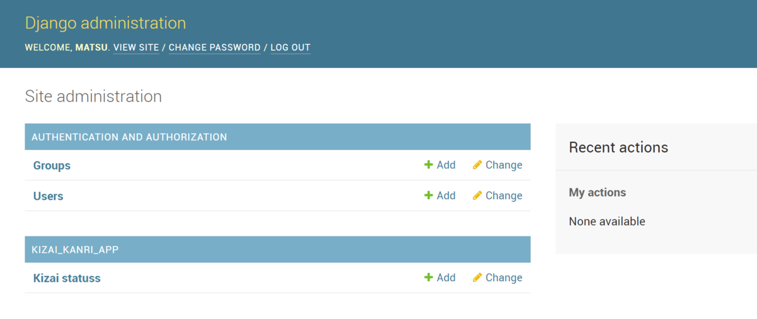Open the Users model list

point(48,196)
